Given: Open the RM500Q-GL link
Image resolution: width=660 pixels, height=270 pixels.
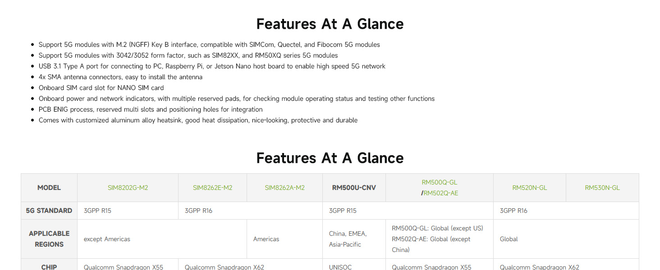Looking at the screenshot, I should pos(439,182).
